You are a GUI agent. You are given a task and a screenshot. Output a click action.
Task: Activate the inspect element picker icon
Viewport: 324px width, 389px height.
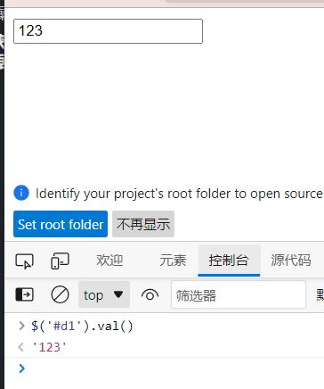[x=24, y=261]
